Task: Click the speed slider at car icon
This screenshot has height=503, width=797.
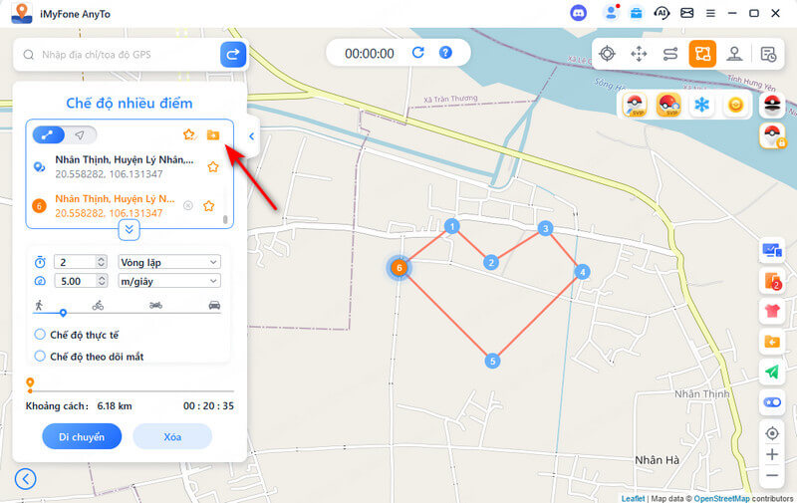Action: click(214, 312)
